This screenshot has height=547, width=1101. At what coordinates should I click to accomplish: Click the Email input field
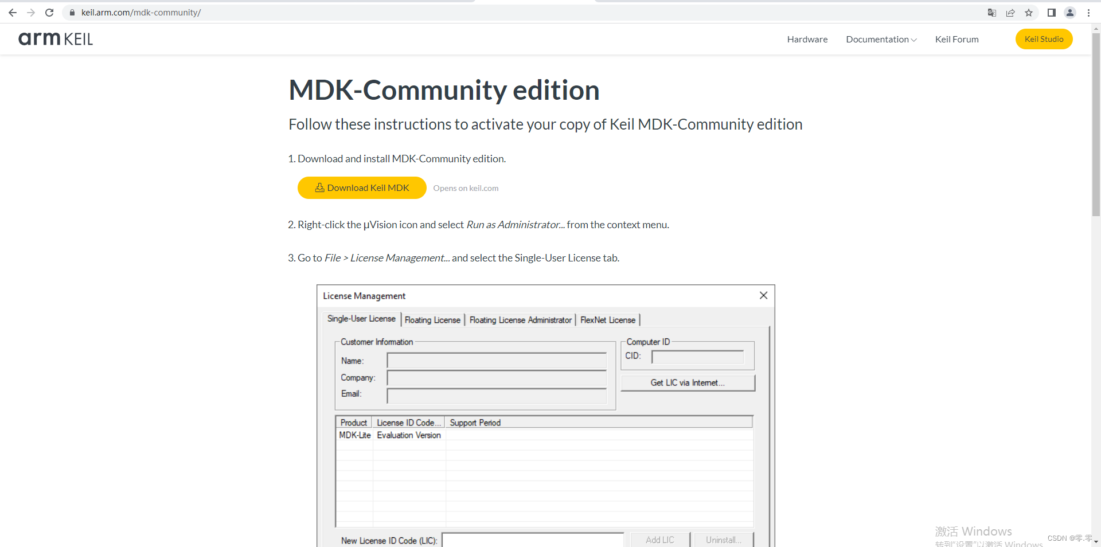click(x=497, y=396)
